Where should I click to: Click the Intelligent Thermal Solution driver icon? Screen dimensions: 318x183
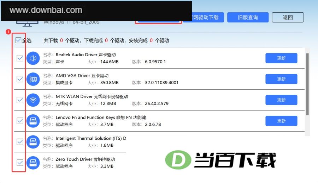click(x=33, y=142)
